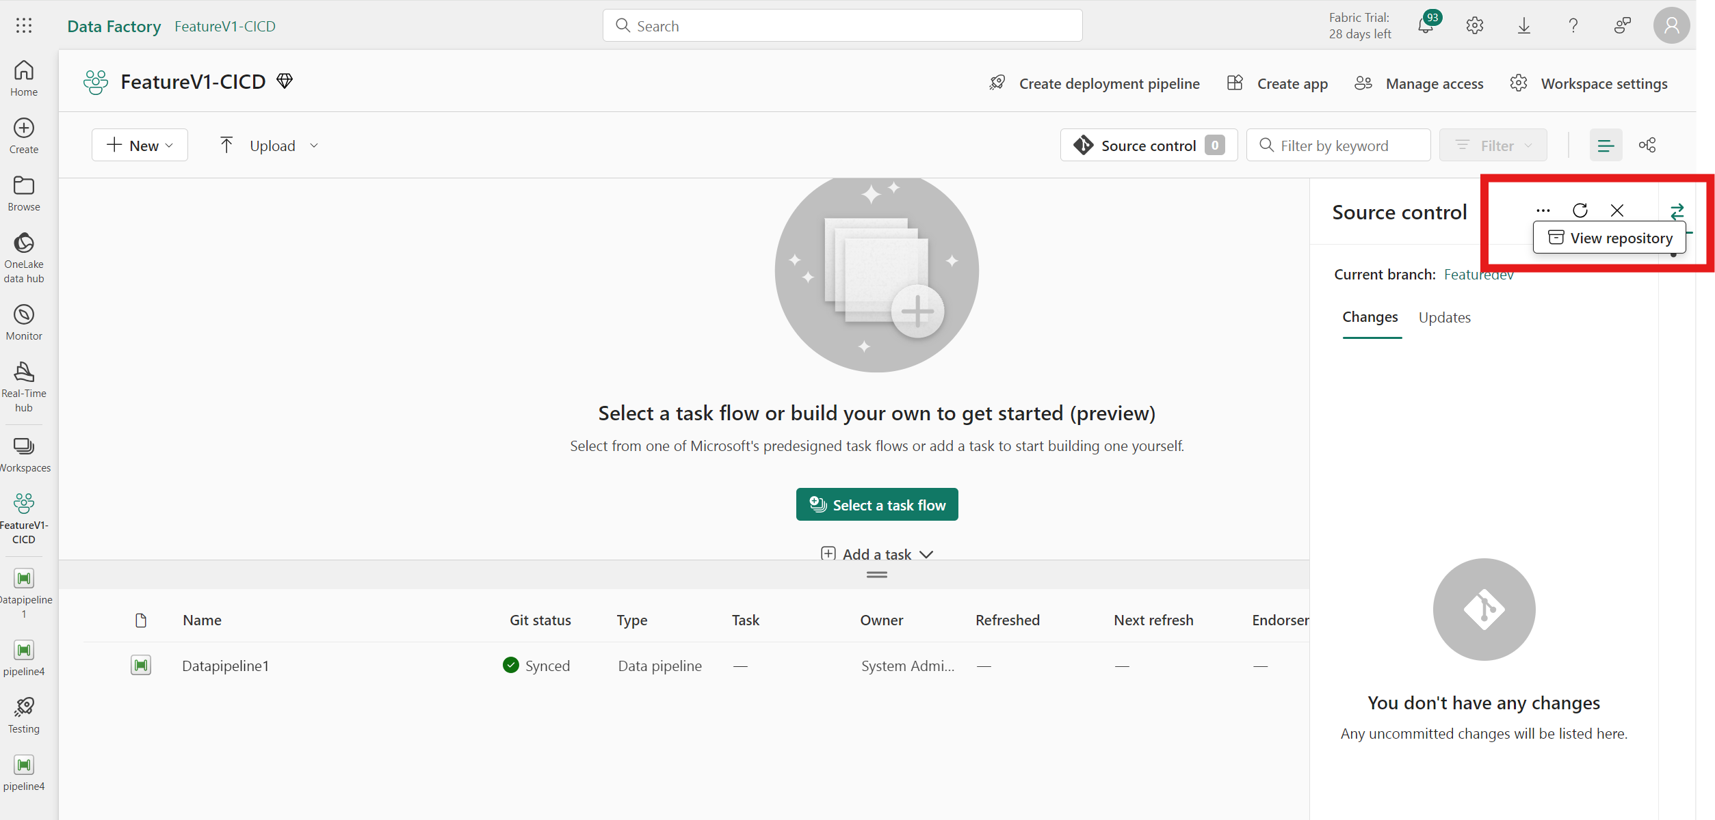This screenshot has width=1715, height=820.
Task: Refresh the Source control panel
Action: tap(1580, 210)
